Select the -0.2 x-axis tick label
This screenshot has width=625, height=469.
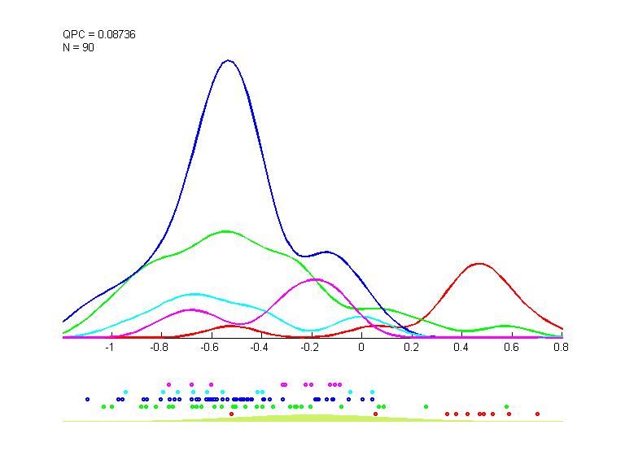coord(310,347)
